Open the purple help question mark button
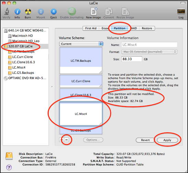The image size is (188, 173). [9, 167]
